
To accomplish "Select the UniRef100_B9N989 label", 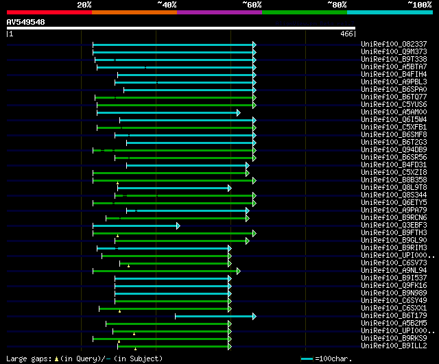I will click(x=394, y=293).
